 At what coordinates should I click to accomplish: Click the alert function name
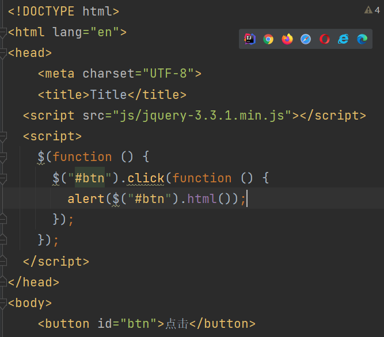coord(86,199)
